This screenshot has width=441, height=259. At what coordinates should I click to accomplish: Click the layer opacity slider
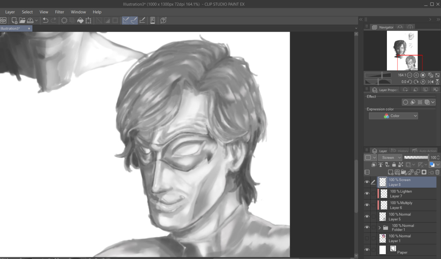coord(416,157)
